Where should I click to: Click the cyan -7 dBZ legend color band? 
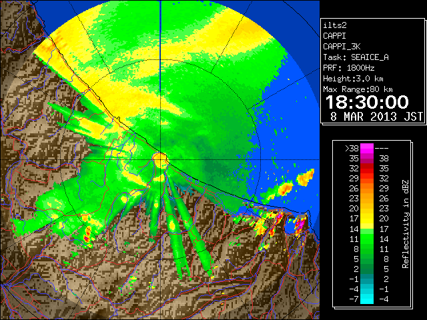tap(367, 299)
